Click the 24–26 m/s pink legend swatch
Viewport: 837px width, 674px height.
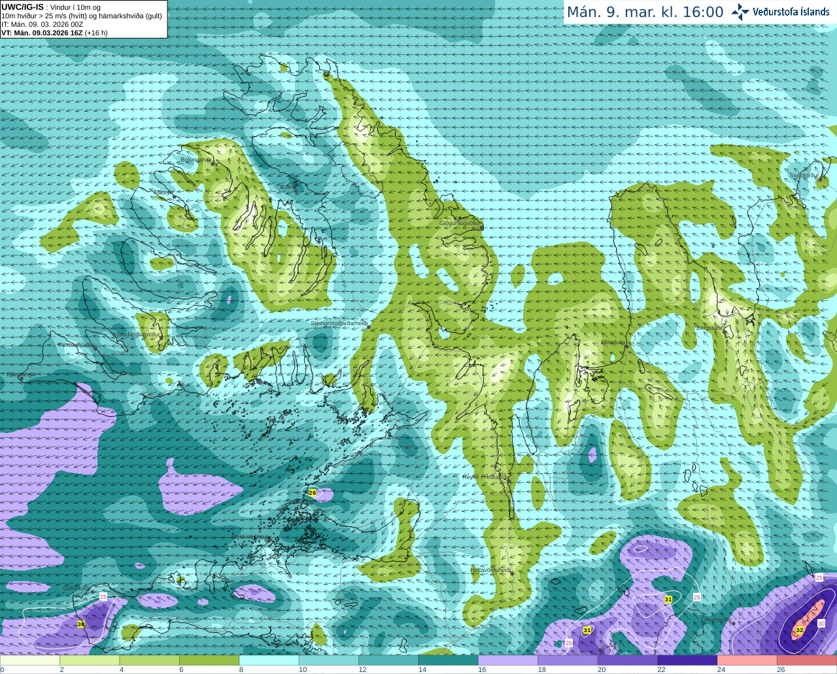pos(747,660)
